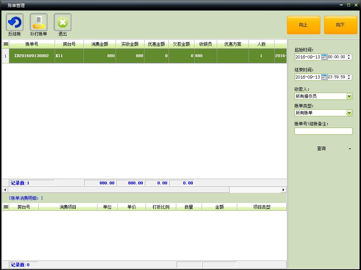Click the 起始时间 date field 2016-09-13
361x270 pixels.
[x=308, y=57]
